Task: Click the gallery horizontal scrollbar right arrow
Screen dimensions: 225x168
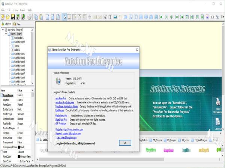Action: pyautogui.click(x=220, y=159)
